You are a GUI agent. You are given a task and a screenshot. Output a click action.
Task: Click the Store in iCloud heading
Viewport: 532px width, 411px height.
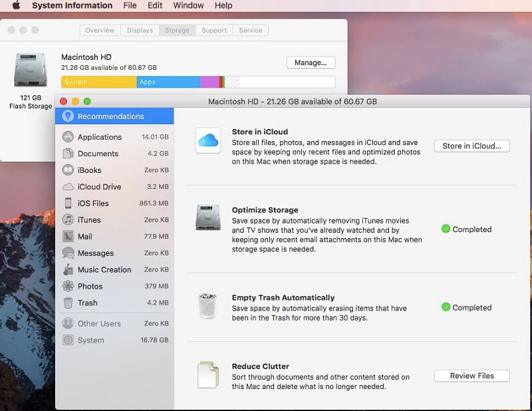[260, 132]
